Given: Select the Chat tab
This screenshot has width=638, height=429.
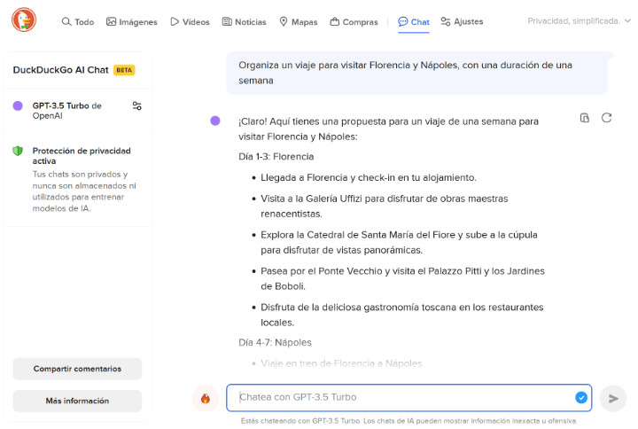Looking at the screenshot, I should tap(414, 22).
